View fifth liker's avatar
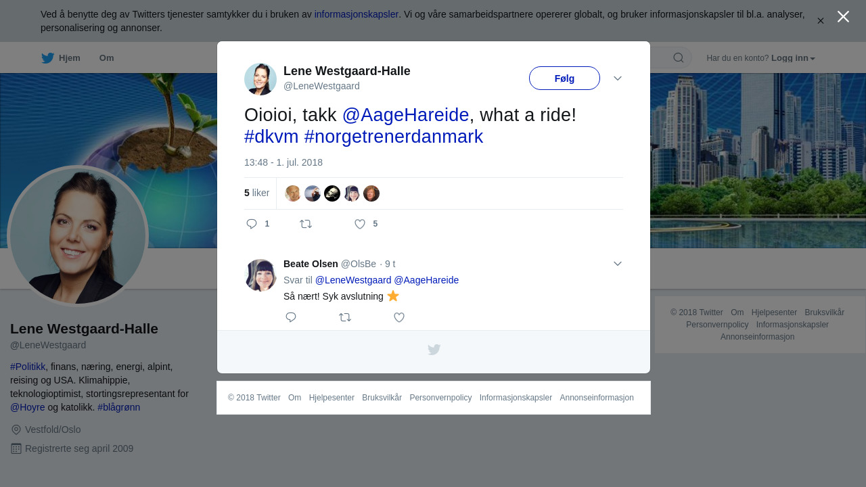Image resolution: width=866 pixels, height=487 pixels. 371,193
